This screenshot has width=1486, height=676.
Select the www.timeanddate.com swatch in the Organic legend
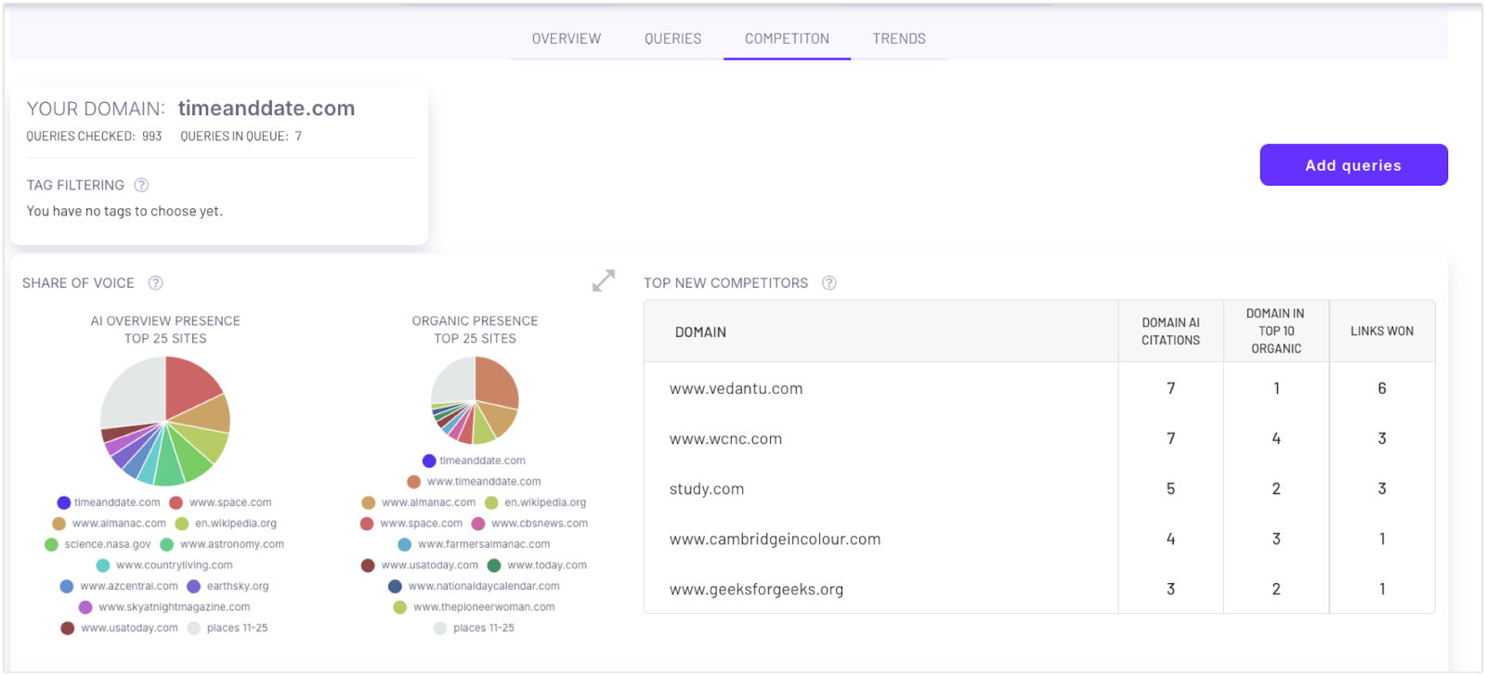click(414, 482)
